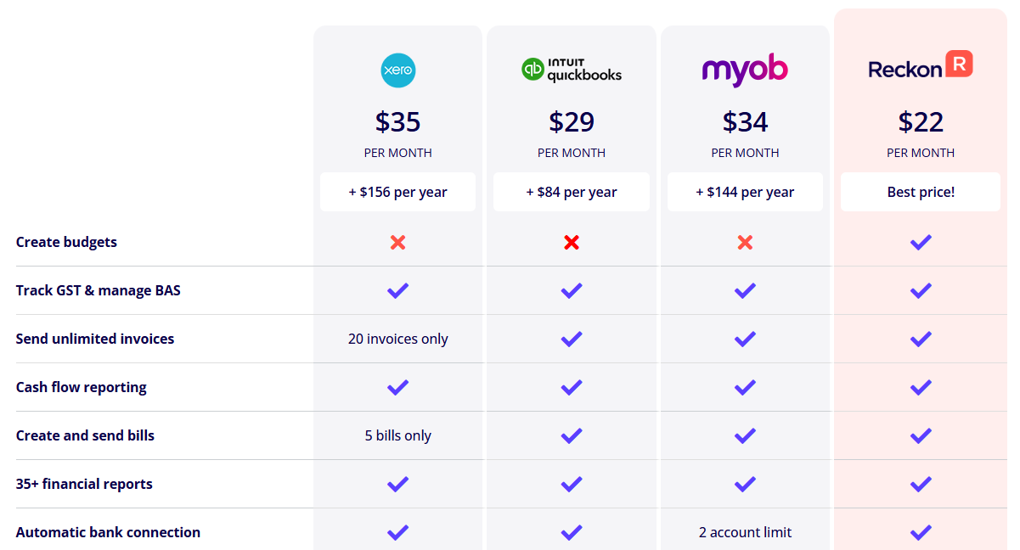
Task: Click the '20 invoices only' text
Action: click(397, 339)
